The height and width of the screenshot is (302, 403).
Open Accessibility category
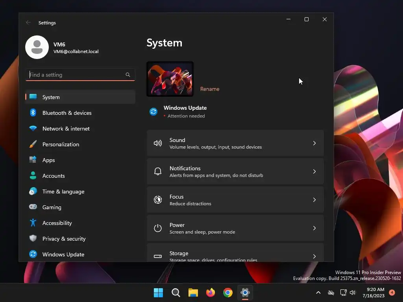(80, 223)
